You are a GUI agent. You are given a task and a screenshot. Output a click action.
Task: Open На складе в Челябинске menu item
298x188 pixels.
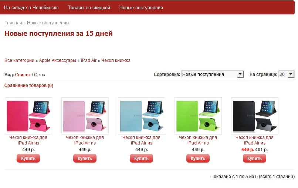click(31, 8)
